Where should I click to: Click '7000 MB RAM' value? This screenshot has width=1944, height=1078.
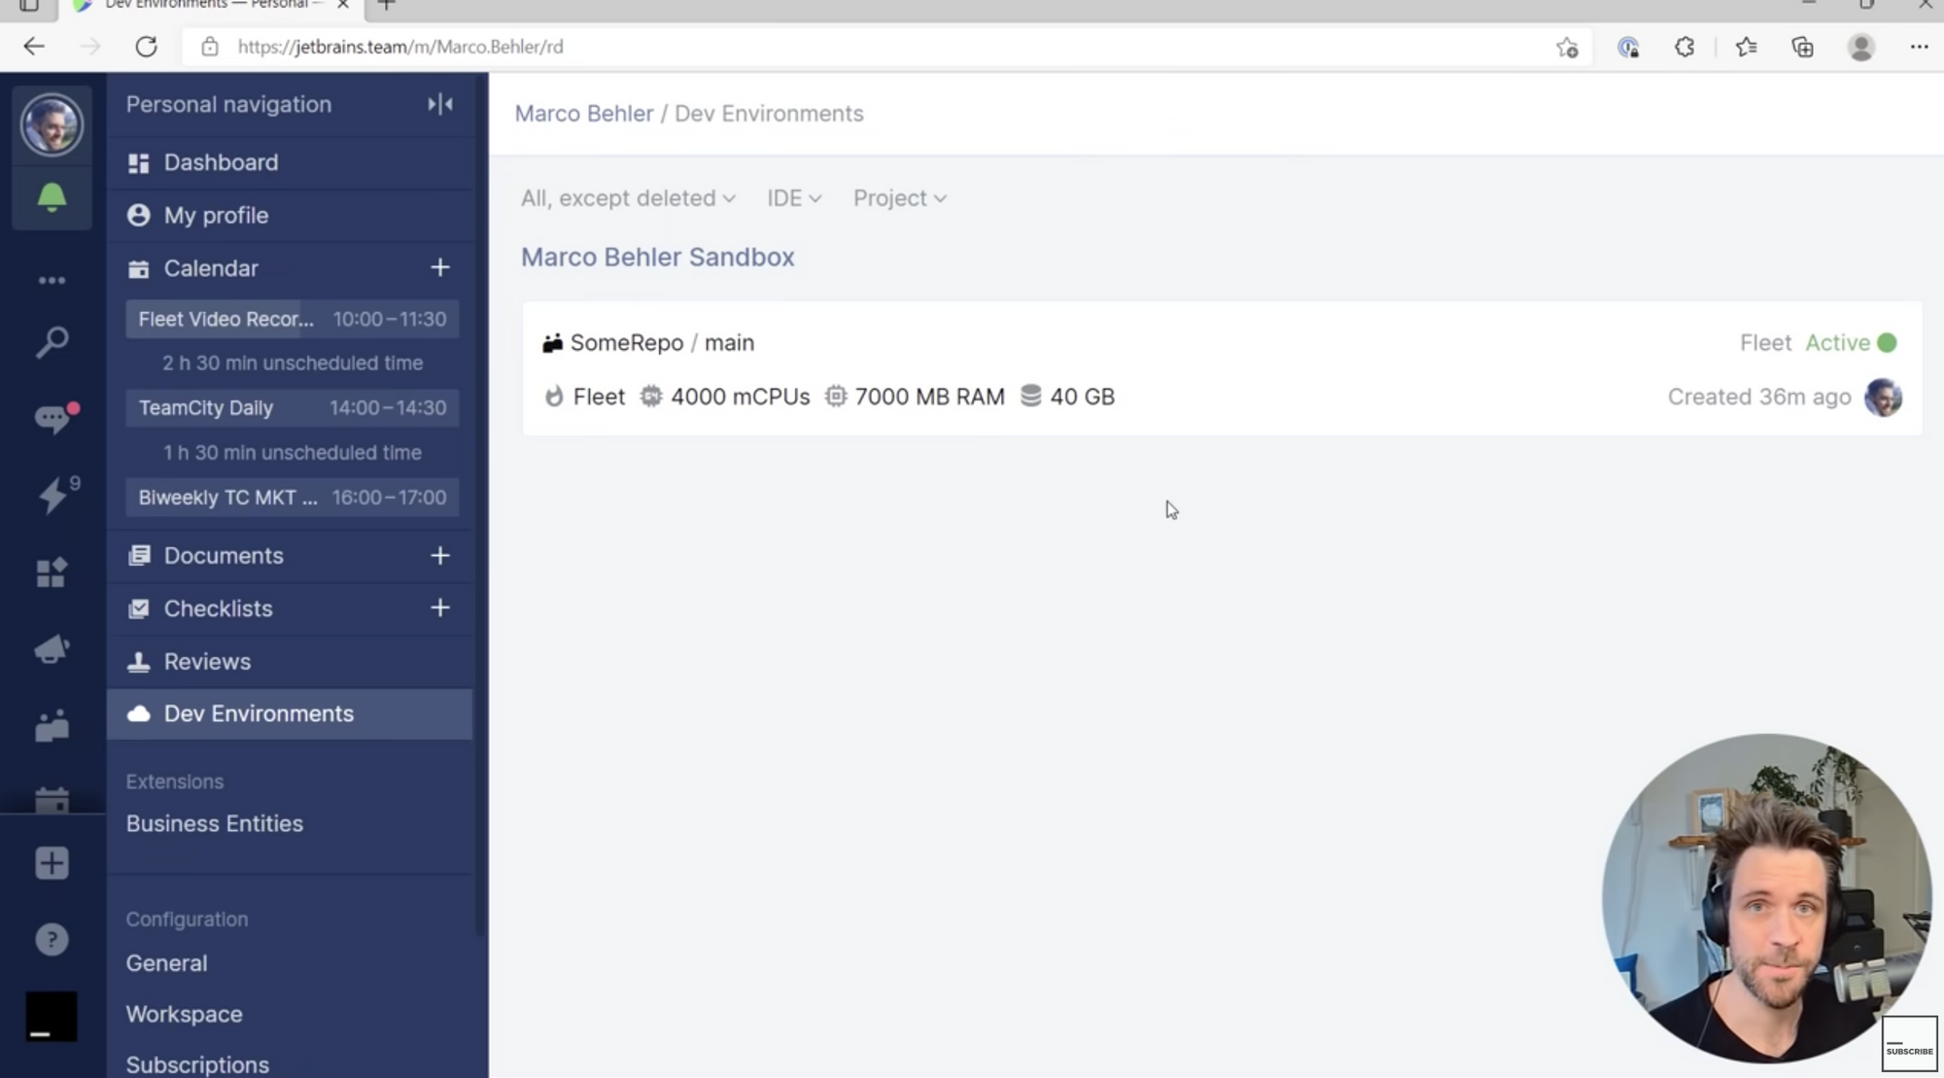(929, 397)
